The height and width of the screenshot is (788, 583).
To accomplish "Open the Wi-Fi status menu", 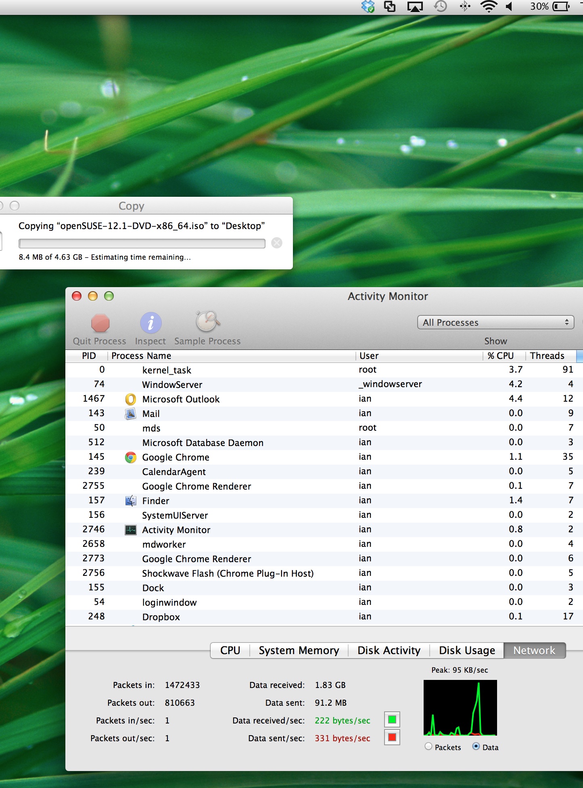I will (x=489, y=6).
